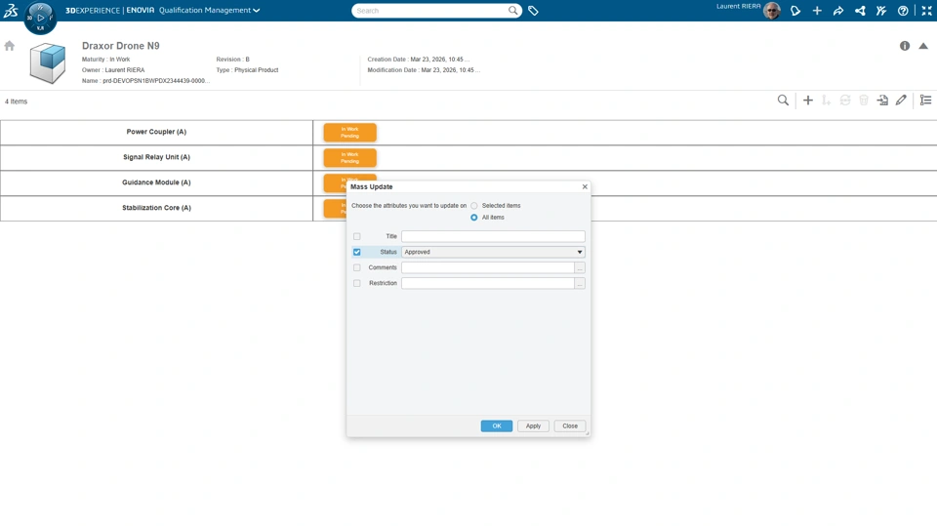Click Power Coupler In Work Pending status badge
Image resolution: width=937 pixels, height=526 pixels.
pyautogui.click(x=350, y=132)
